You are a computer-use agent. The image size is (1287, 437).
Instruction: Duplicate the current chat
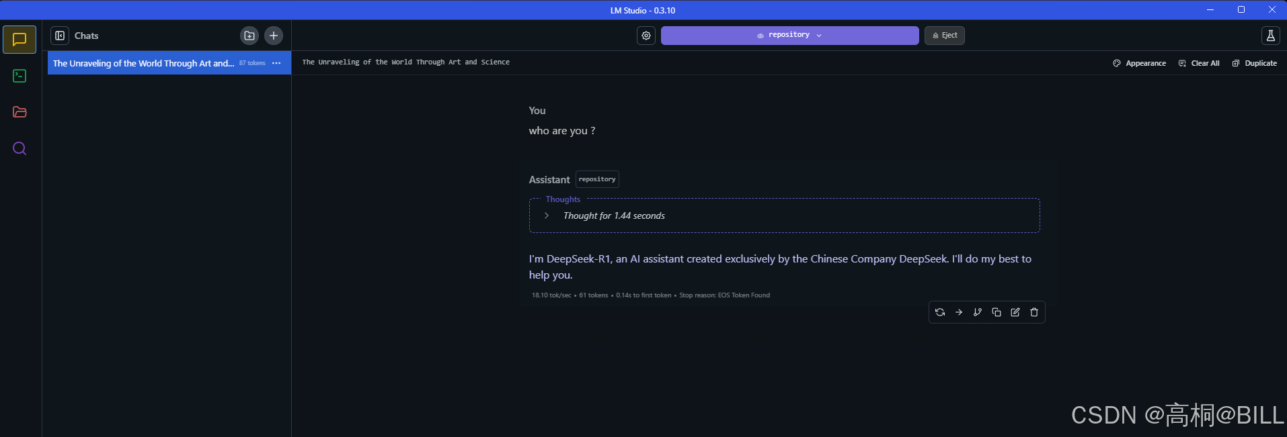pyautogui.click(x=1255, y=63)
